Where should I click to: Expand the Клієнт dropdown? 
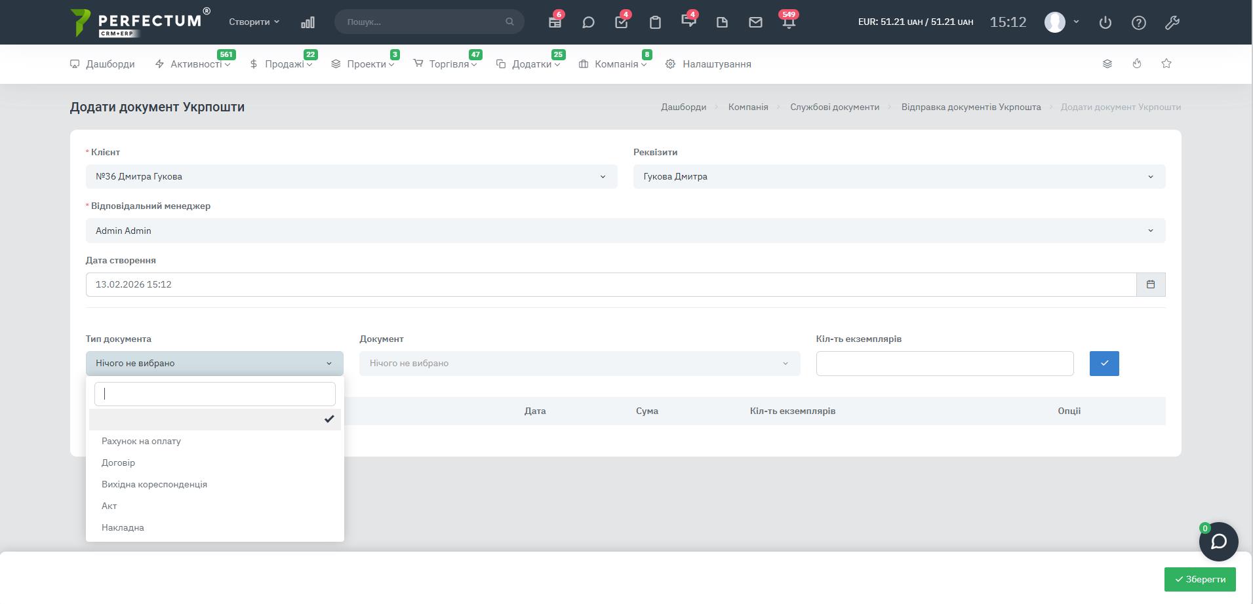pos(351,177)
